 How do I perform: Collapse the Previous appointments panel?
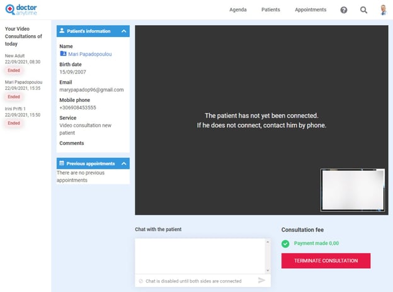pyautogui.click(x=124, y=164)
